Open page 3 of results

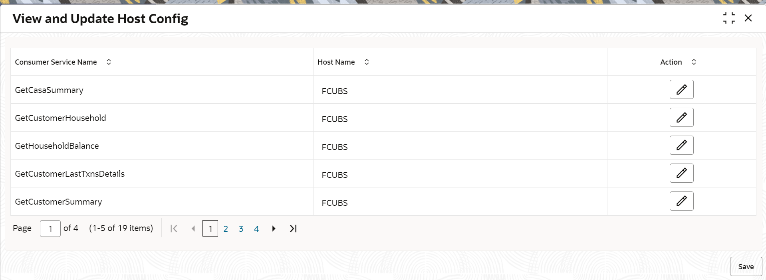tap(241, 229)
